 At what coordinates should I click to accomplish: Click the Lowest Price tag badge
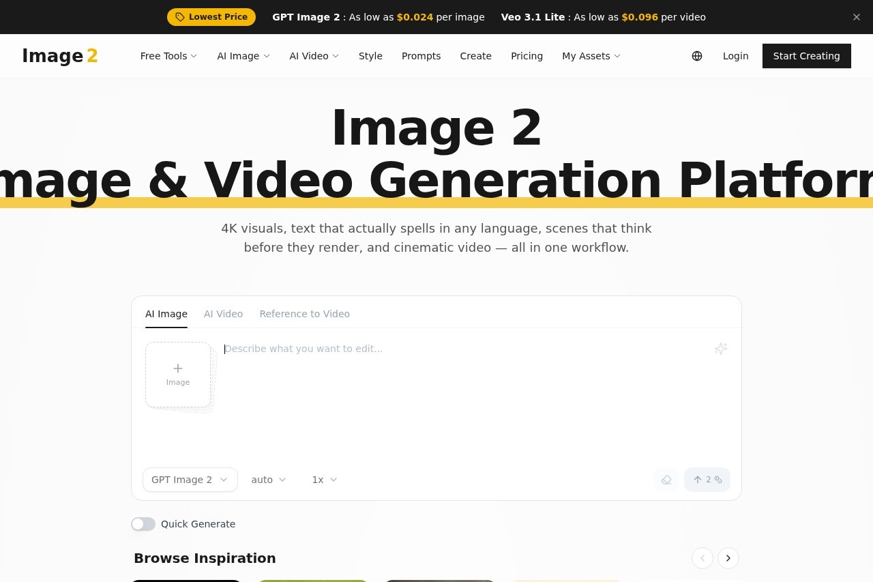click(x=211, y=17)
